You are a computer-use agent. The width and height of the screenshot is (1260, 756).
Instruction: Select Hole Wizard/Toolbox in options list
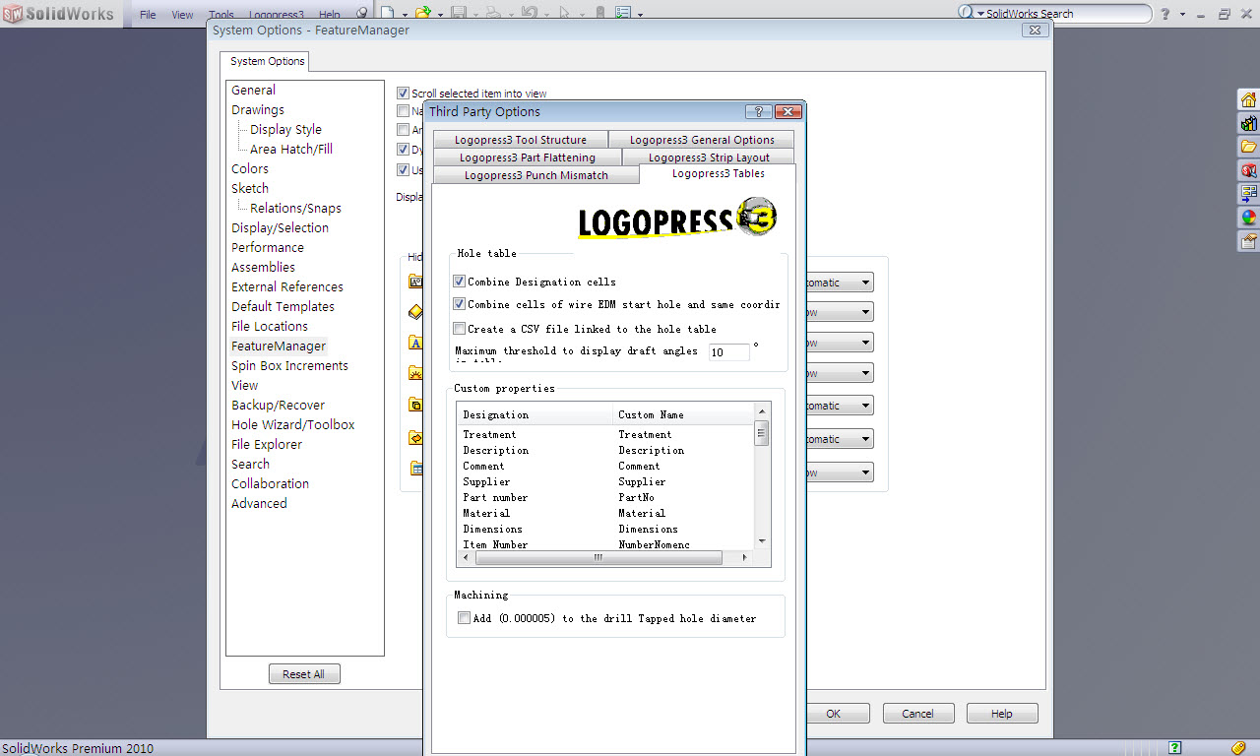292,424
